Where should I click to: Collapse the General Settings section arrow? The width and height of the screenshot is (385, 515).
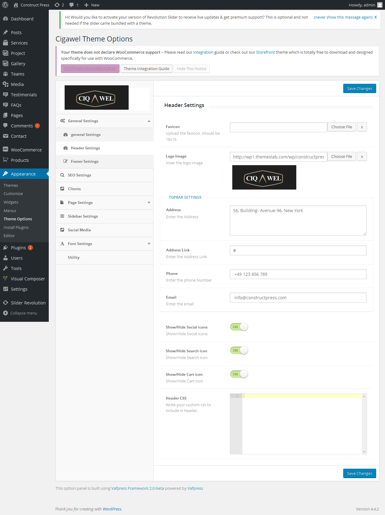pyautogui.click(x=149, y=121)
